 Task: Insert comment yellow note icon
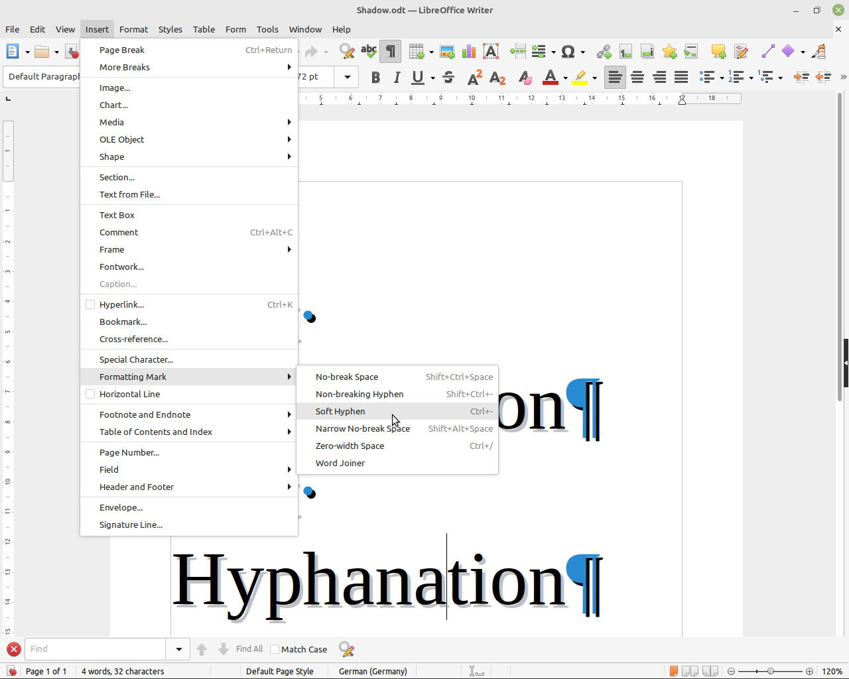tap(718, 52)
